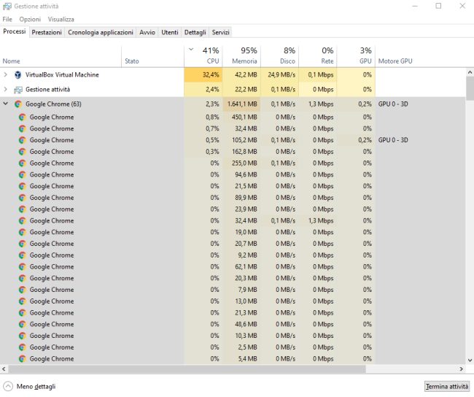Sort by the Nome column header
Image resolution: width=474 pixels, height=397 pixels.
61,57
